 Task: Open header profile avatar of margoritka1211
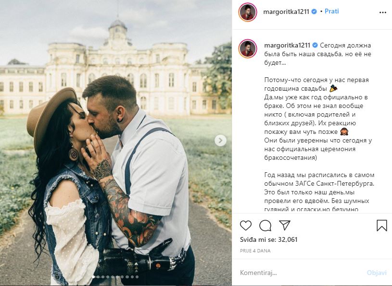pyautogui.click(x=248, y=12)
